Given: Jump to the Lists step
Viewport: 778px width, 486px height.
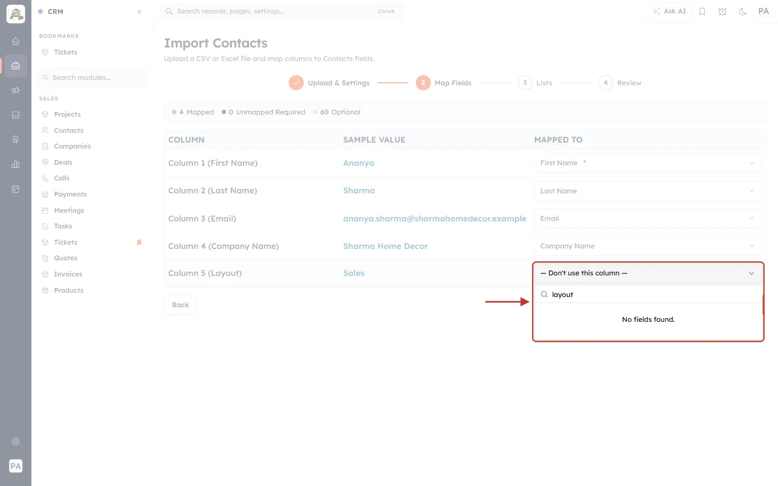Looking at the screenshot, I should coord(535,83).
